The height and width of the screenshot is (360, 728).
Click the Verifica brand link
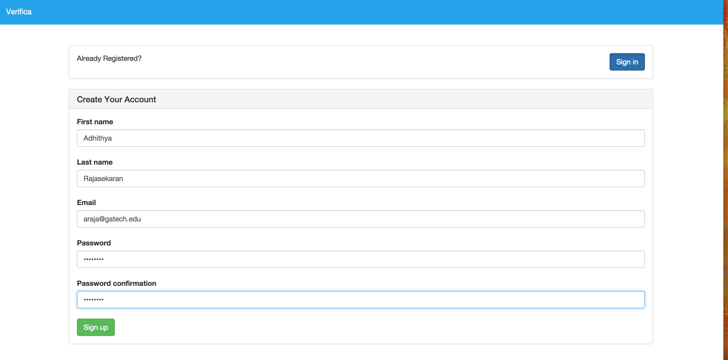[19, 12]
